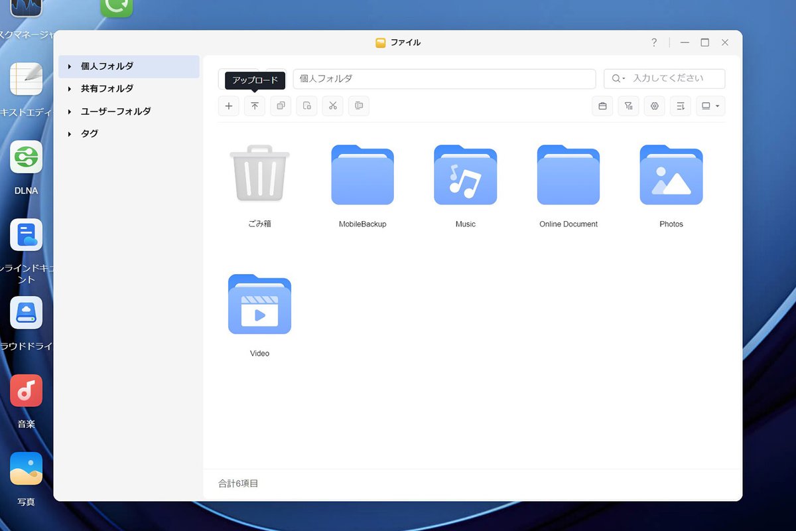
Task: Open the ごみ箱 trash bin
Action: click(259, 176)
